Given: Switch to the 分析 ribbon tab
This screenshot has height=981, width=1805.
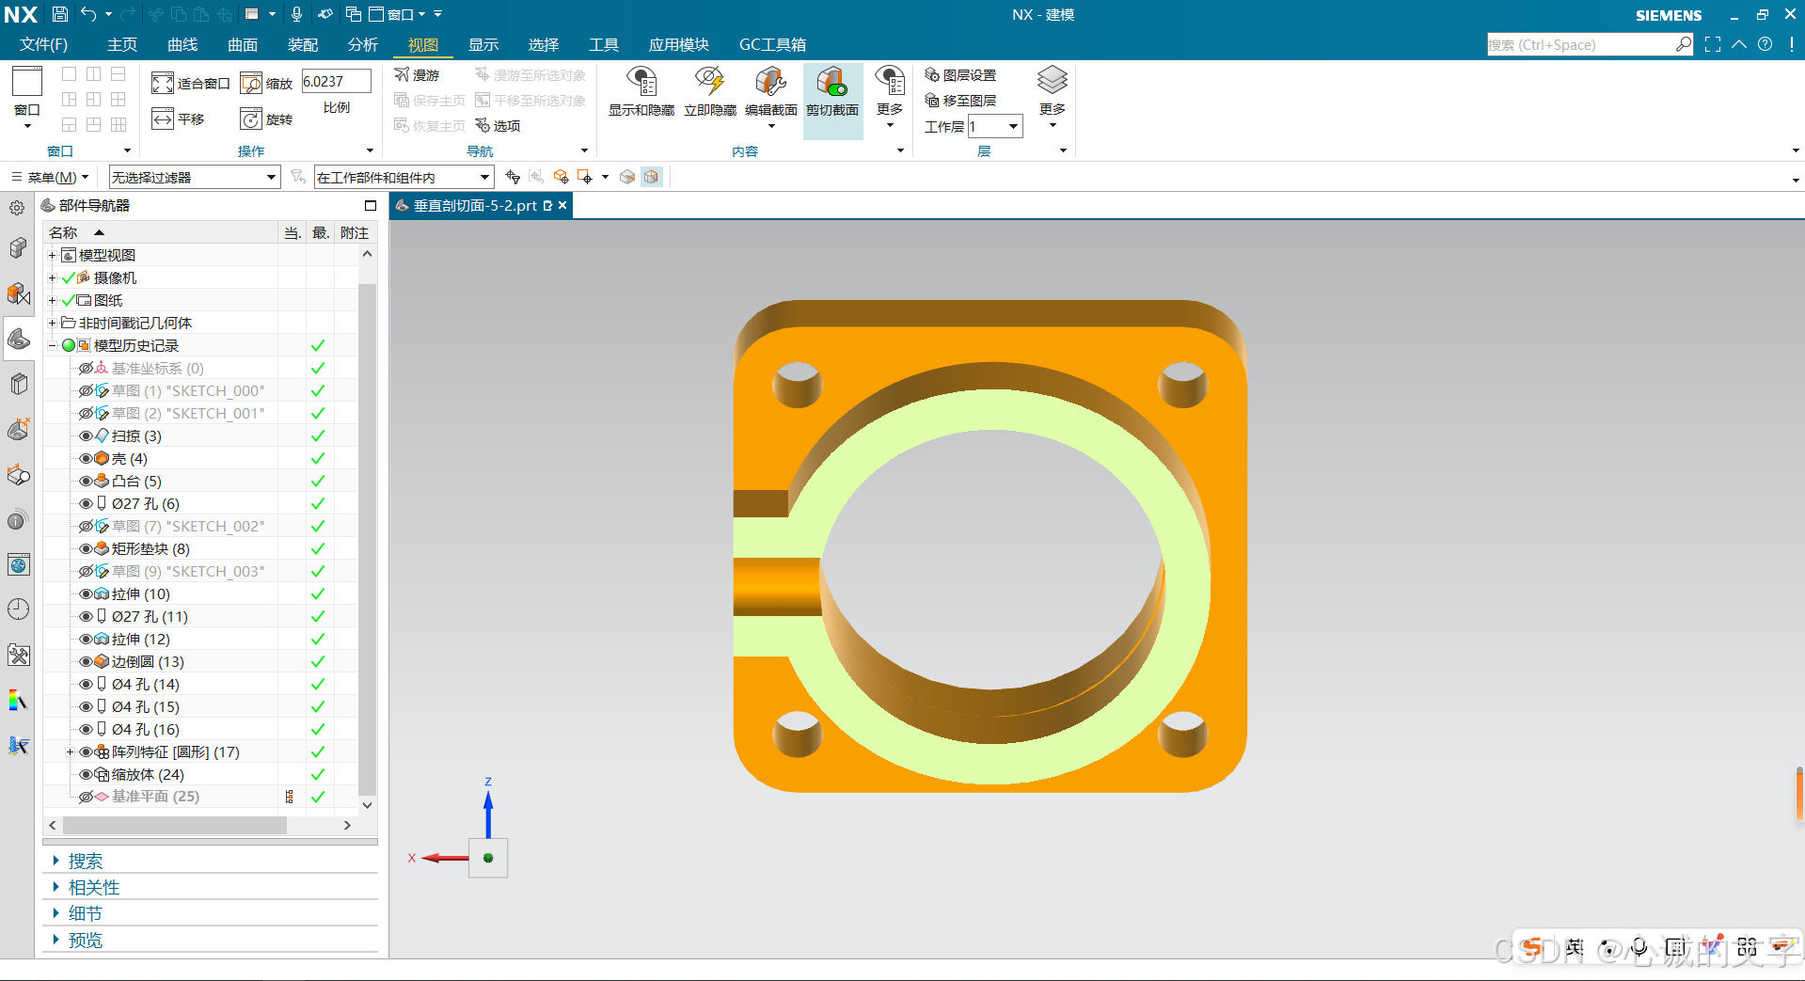Looking at the screenshot, I should coord(363,44).
